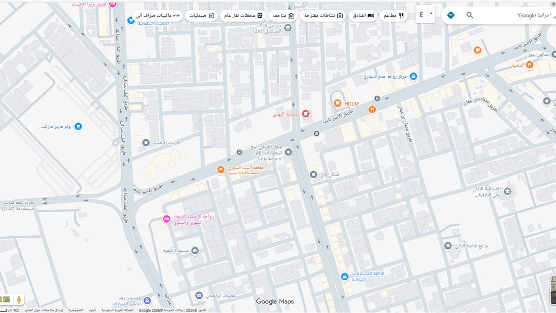Click the صيدلية النهدي red pharmacy pin

pyautogui.click(x=306, y=114)
